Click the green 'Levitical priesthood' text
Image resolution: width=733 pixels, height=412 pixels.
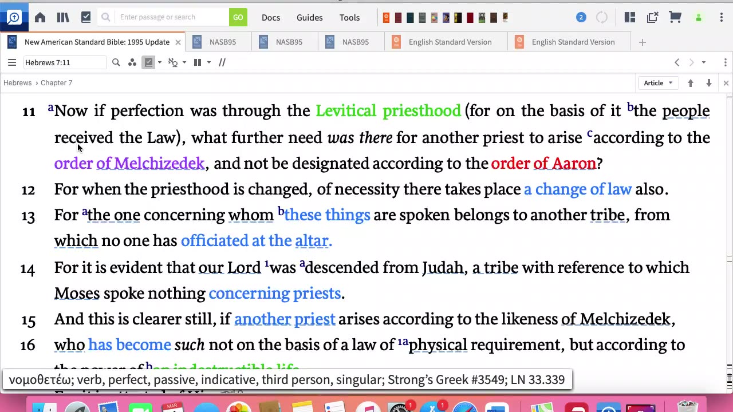coord(388,110)
